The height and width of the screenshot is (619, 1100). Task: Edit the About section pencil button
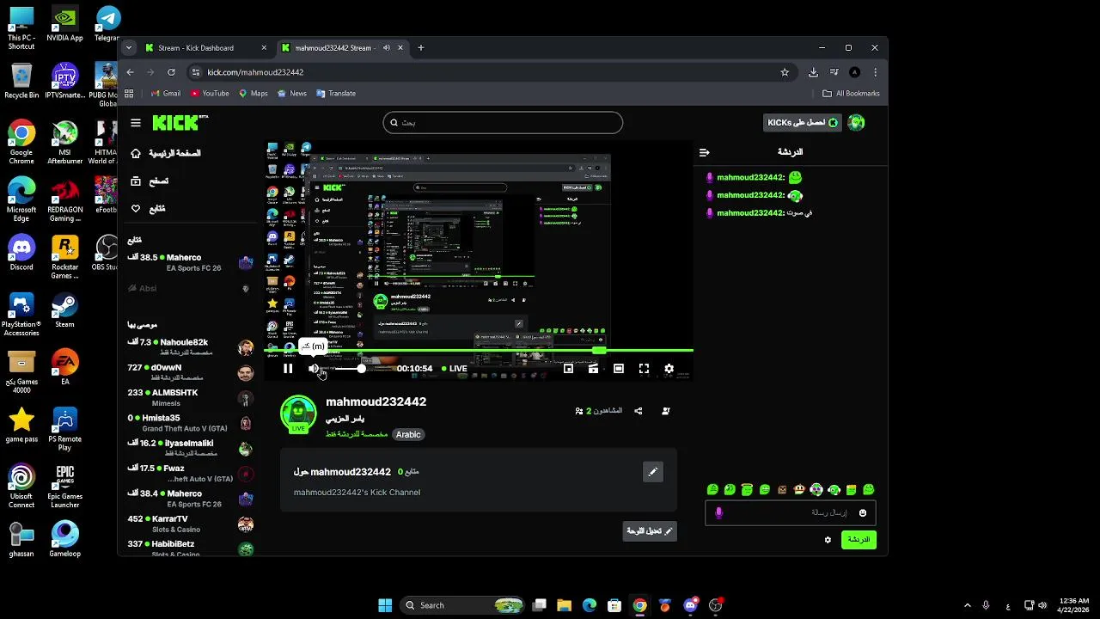(653, 472)
